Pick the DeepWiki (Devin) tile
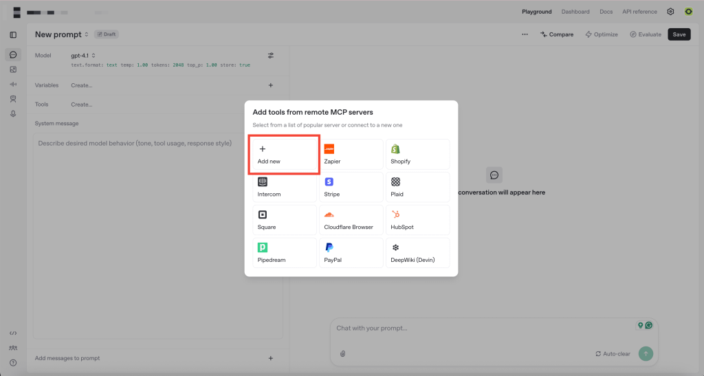This screenshot has width=704, height=376. pyautogui.click(x=417, y=253)
